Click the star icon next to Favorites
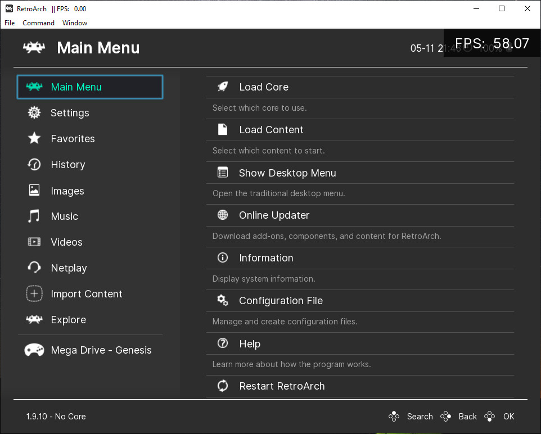The height and width of the screenshot is (434, 541). (x=34, y=138)
